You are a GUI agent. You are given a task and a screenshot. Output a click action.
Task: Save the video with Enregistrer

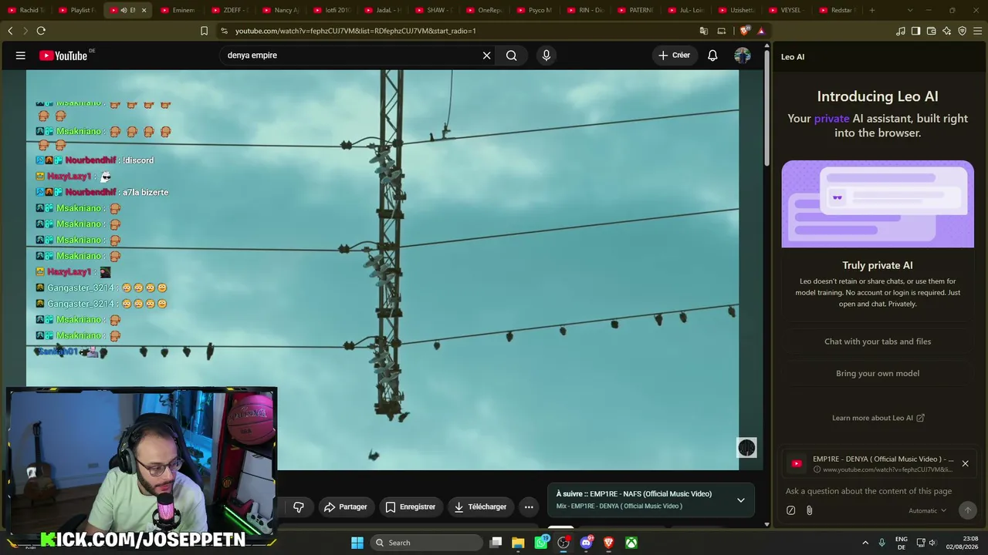[410, 506]
